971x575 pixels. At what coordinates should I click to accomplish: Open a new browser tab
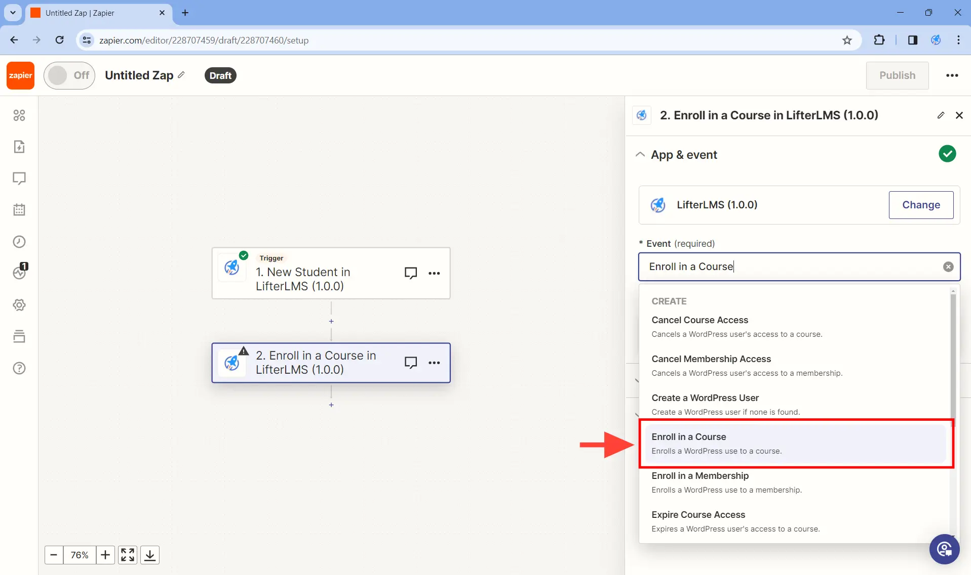[x=185, y=13]
